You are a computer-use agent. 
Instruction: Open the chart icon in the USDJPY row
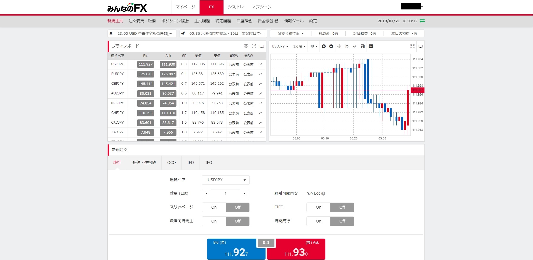261,64
